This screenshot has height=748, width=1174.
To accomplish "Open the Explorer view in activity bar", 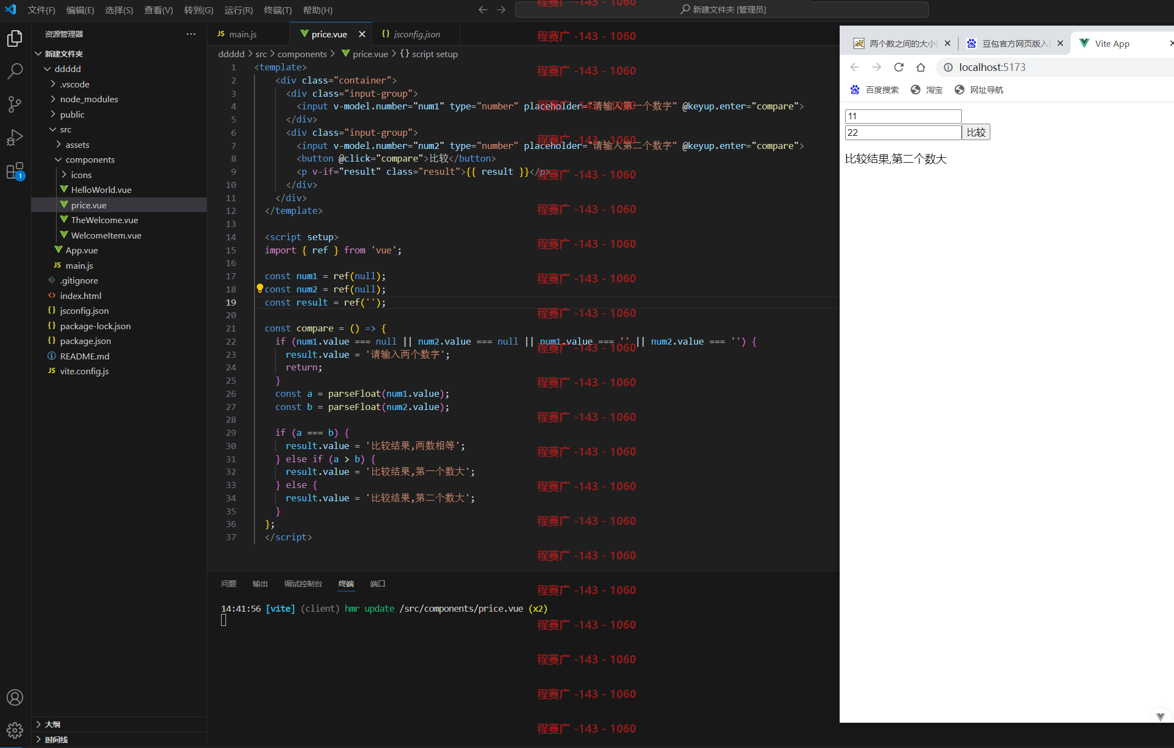I will [x=15, y=38].
